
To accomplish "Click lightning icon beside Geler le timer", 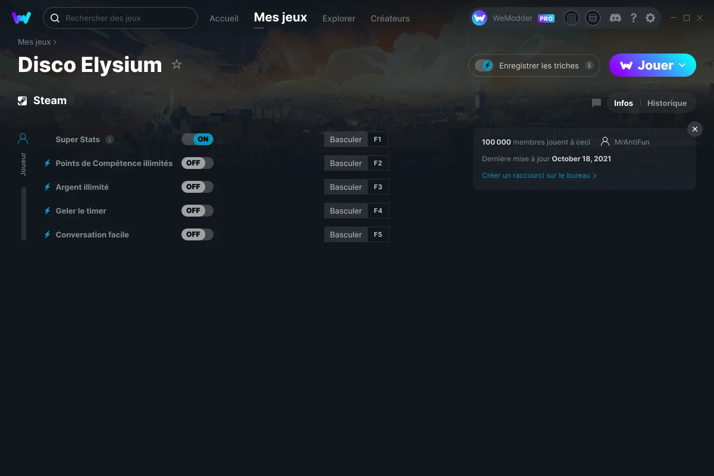I will click(x=47, y=211).
